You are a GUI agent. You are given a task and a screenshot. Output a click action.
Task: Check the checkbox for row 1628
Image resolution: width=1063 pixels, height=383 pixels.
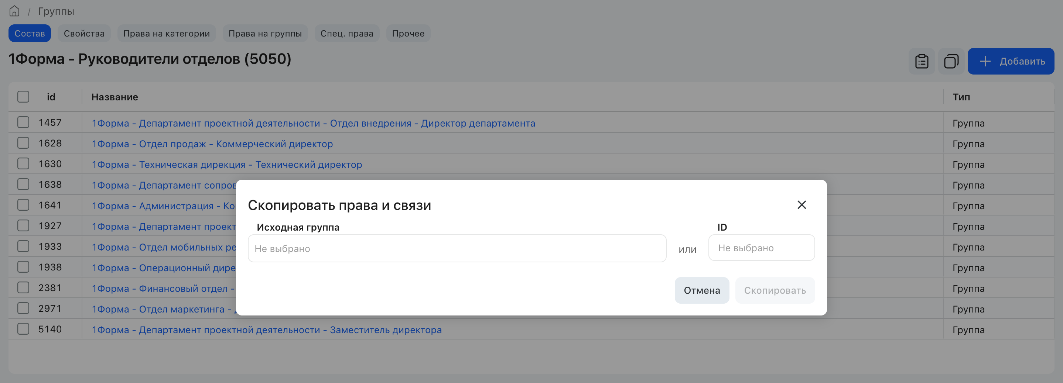click(24, 143)
